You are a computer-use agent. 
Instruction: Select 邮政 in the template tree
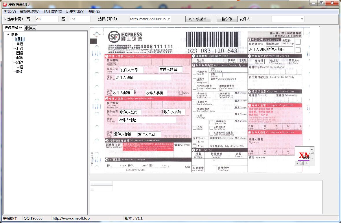[20, 58]
